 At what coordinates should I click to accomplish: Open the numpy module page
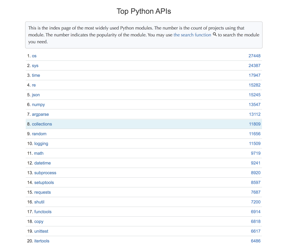tap(38, 104)
